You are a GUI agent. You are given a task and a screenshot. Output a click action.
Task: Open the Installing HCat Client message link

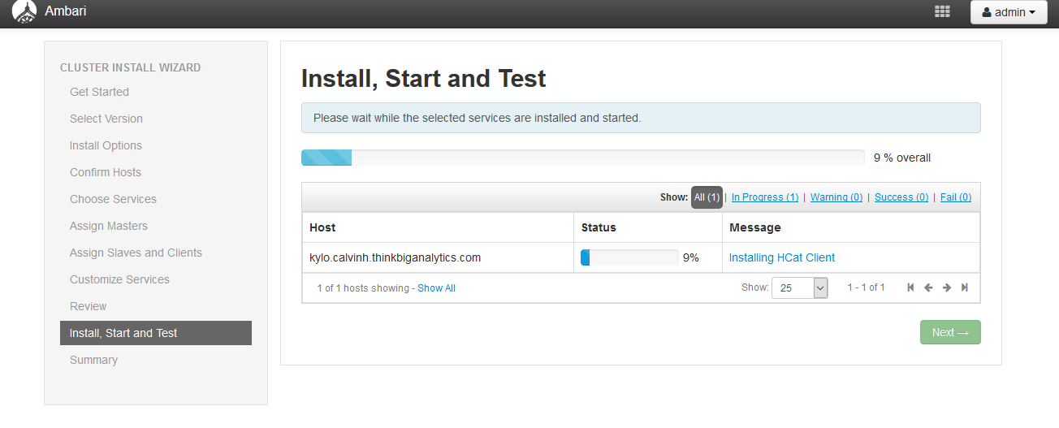pos(781,257)
